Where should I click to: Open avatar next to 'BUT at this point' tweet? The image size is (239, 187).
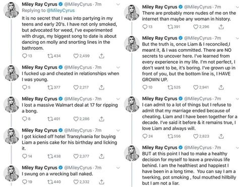point(132,153)
